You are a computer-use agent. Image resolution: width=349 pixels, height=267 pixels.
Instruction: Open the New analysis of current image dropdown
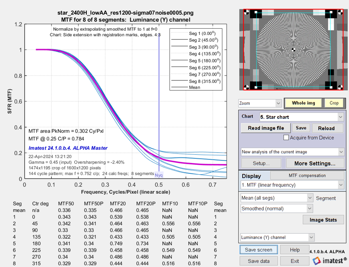coord(292,152)
